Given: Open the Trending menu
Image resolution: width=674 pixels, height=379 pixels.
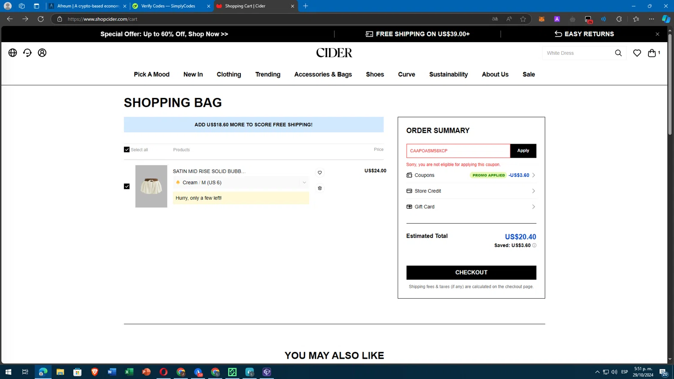Looking at the screenshot, I should (x=268, y=75).
